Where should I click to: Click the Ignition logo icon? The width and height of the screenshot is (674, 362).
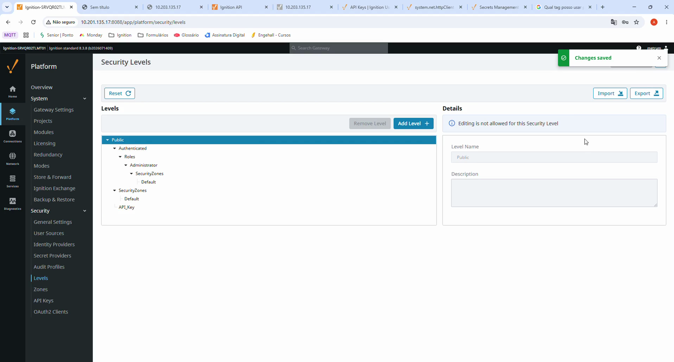(x=13, y=66)
